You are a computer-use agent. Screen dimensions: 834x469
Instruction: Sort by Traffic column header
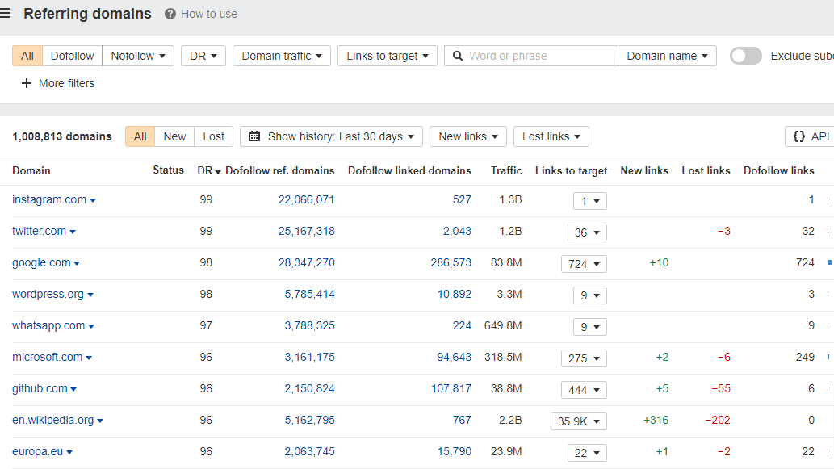pyautogui.click(x=506, y=170)
